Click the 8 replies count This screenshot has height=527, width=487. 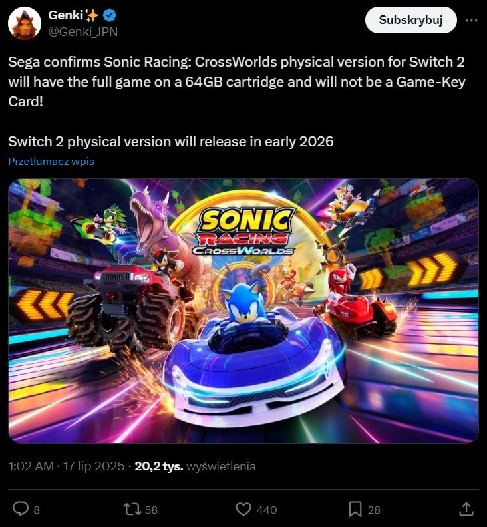coord(37,510)
